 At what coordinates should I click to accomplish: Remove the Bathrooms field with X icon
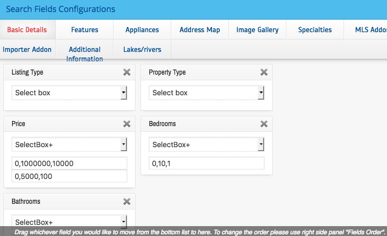click(x=127, y=201)
